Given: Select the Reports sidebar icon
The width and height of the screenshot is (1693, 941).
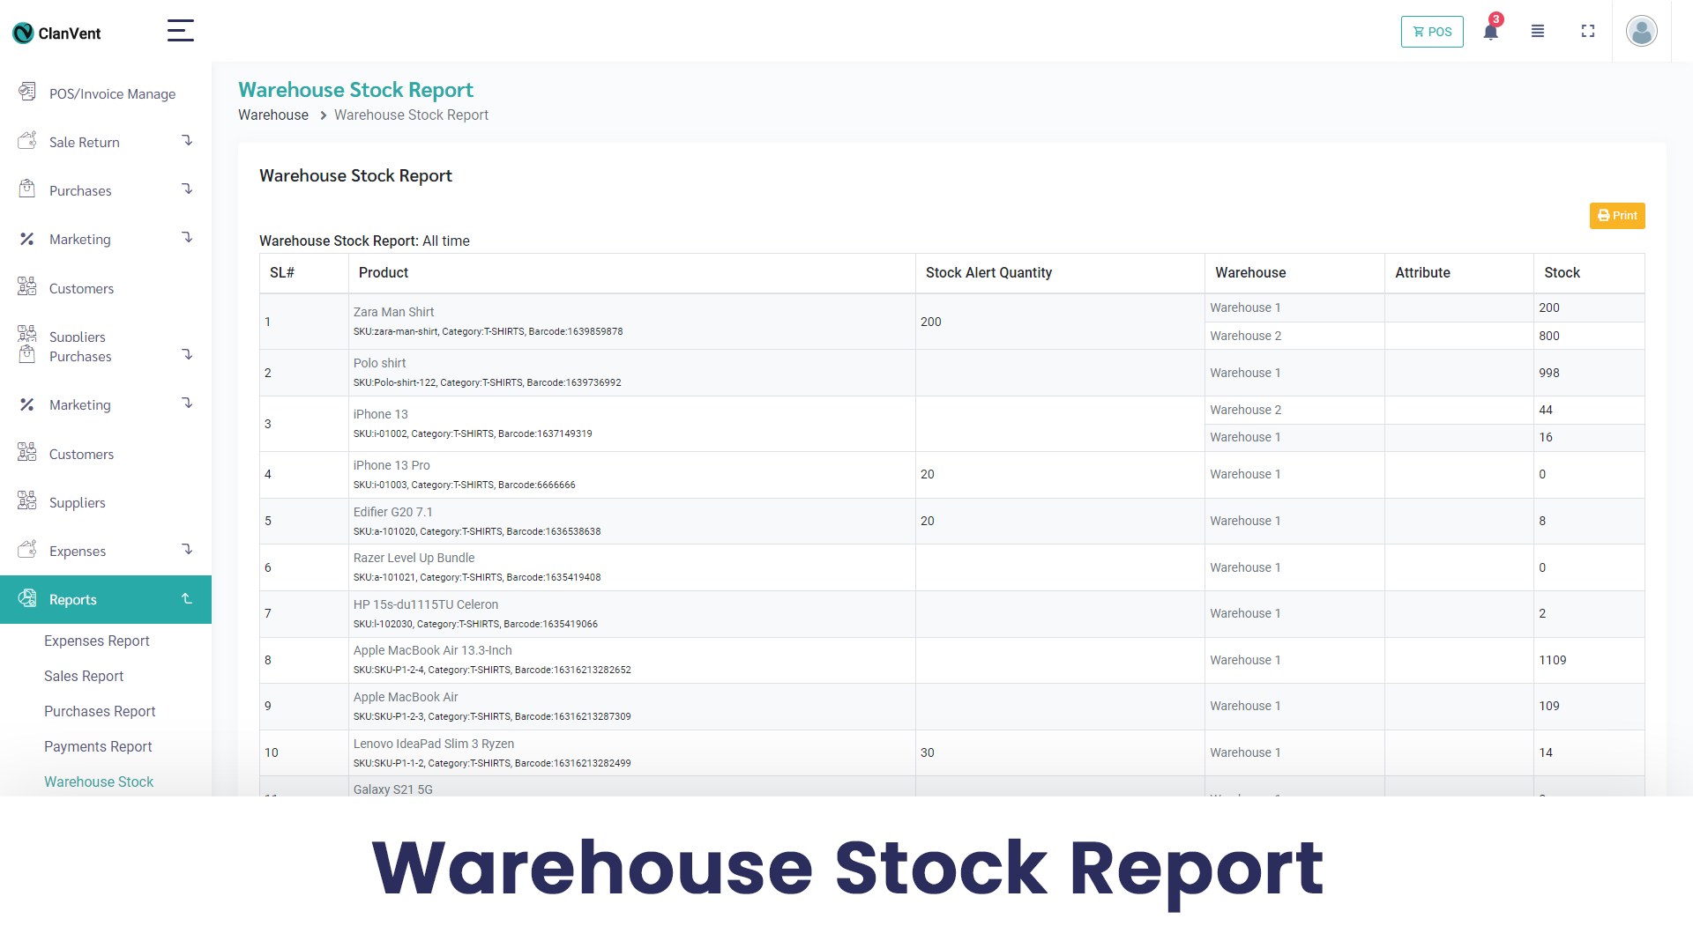Looking at the screenshot, I should pyautogui.click(x=27, y=598).
